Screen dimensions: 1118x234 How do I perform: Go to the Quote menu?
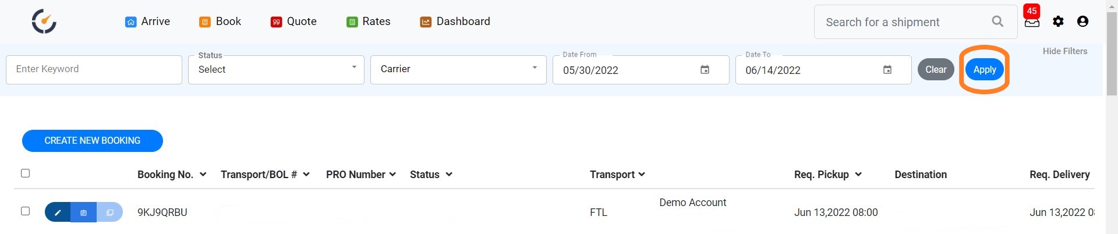(293, 22)
